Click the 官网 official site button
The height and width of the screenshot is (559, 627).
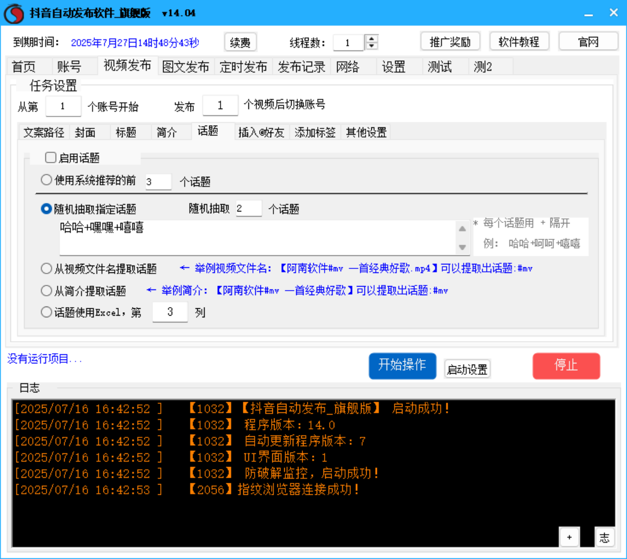tap(588, 42)
